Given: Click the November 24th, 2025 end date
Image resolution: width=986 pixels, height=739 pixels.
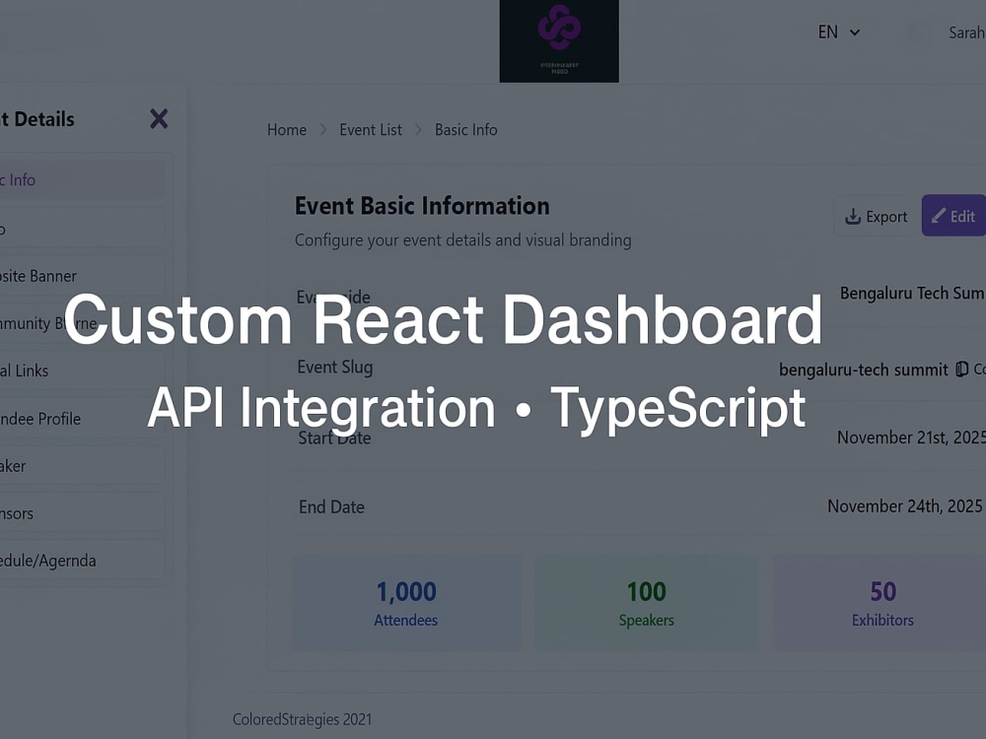Looking at the screenshot, I should [x=904, y=506].
